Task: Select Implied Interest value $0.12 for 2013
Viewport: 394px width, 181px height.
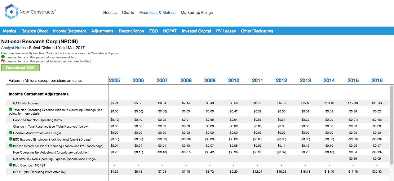Action: point(305,146)
